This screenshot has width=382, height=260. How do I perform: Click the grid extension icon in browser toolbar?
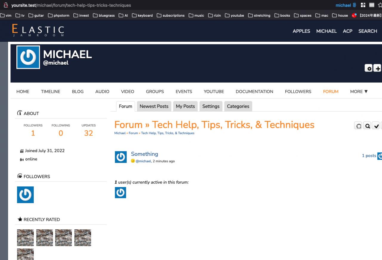tap(363, 5)
